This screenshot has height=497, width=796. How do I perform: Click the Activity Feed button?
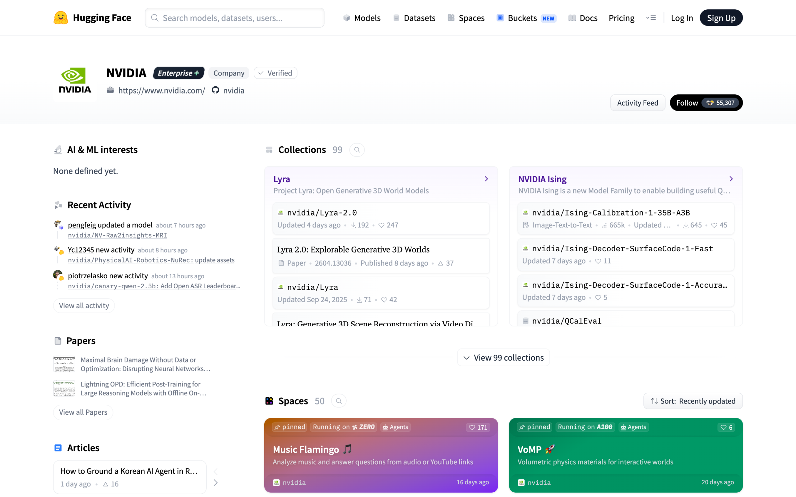click(x=637, y=103)
